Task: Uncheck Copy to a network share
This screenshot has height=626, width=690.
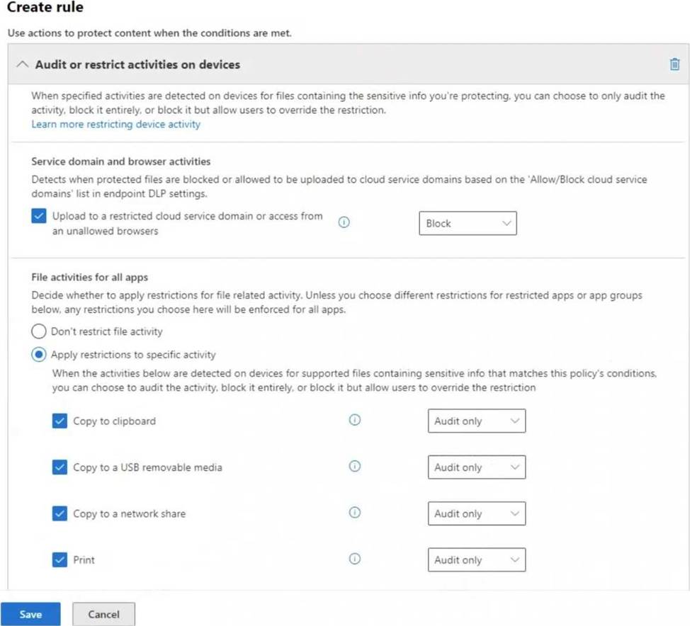Action: tap(60, 513)
